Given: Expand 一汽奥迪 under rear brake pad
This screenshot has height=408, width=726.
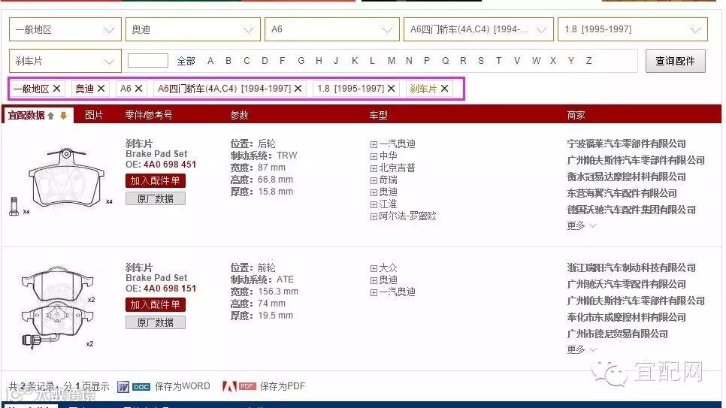Looking at the screenshot, I should pos(374,144).
